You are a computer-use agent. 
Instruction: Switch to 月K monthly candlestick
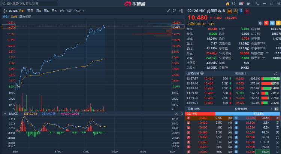[x=54, y=11]
